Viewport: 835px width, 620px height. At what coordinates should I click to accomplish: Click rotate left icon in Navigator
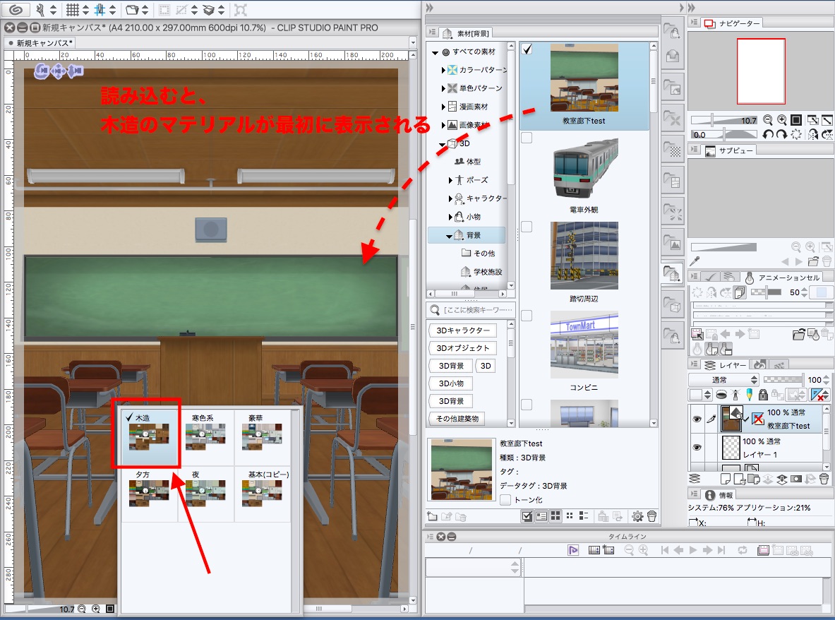[768, 134]
